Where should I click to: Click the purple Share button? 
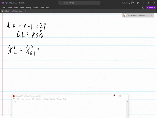pos(150,7)
